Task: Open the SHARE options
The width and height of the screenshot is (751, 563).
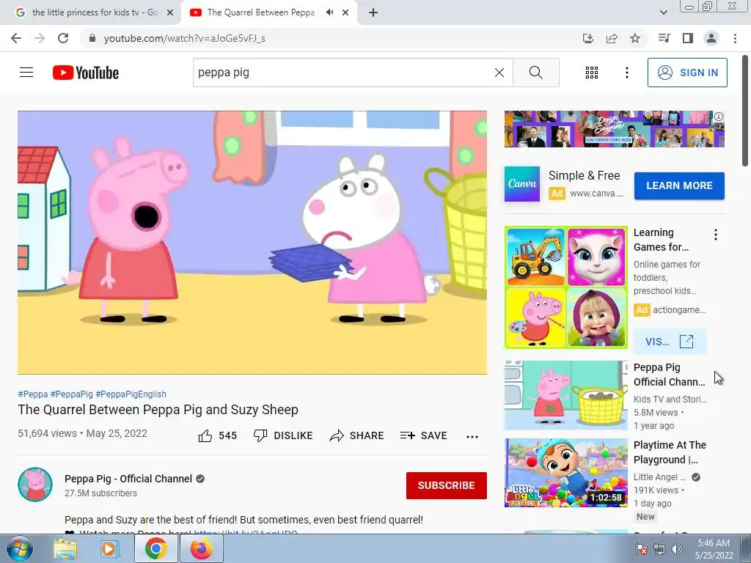Action: coord(357,435)
